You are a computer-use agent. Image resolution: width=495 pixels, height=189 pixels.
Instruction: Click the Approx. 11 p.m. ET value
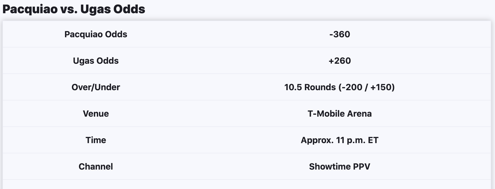pos(339,140)
